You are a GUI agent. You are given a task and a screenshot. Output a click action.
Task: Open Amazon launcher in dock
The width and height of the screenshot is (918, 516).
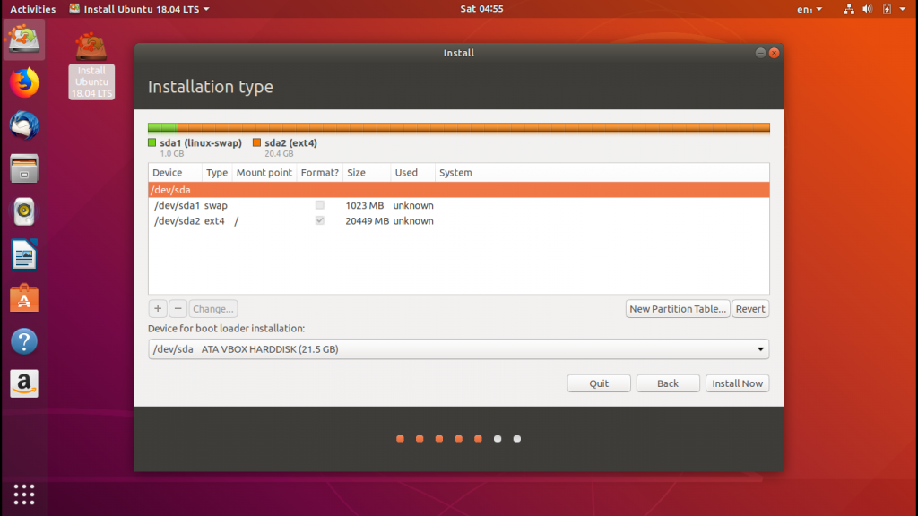click(24, 383)
